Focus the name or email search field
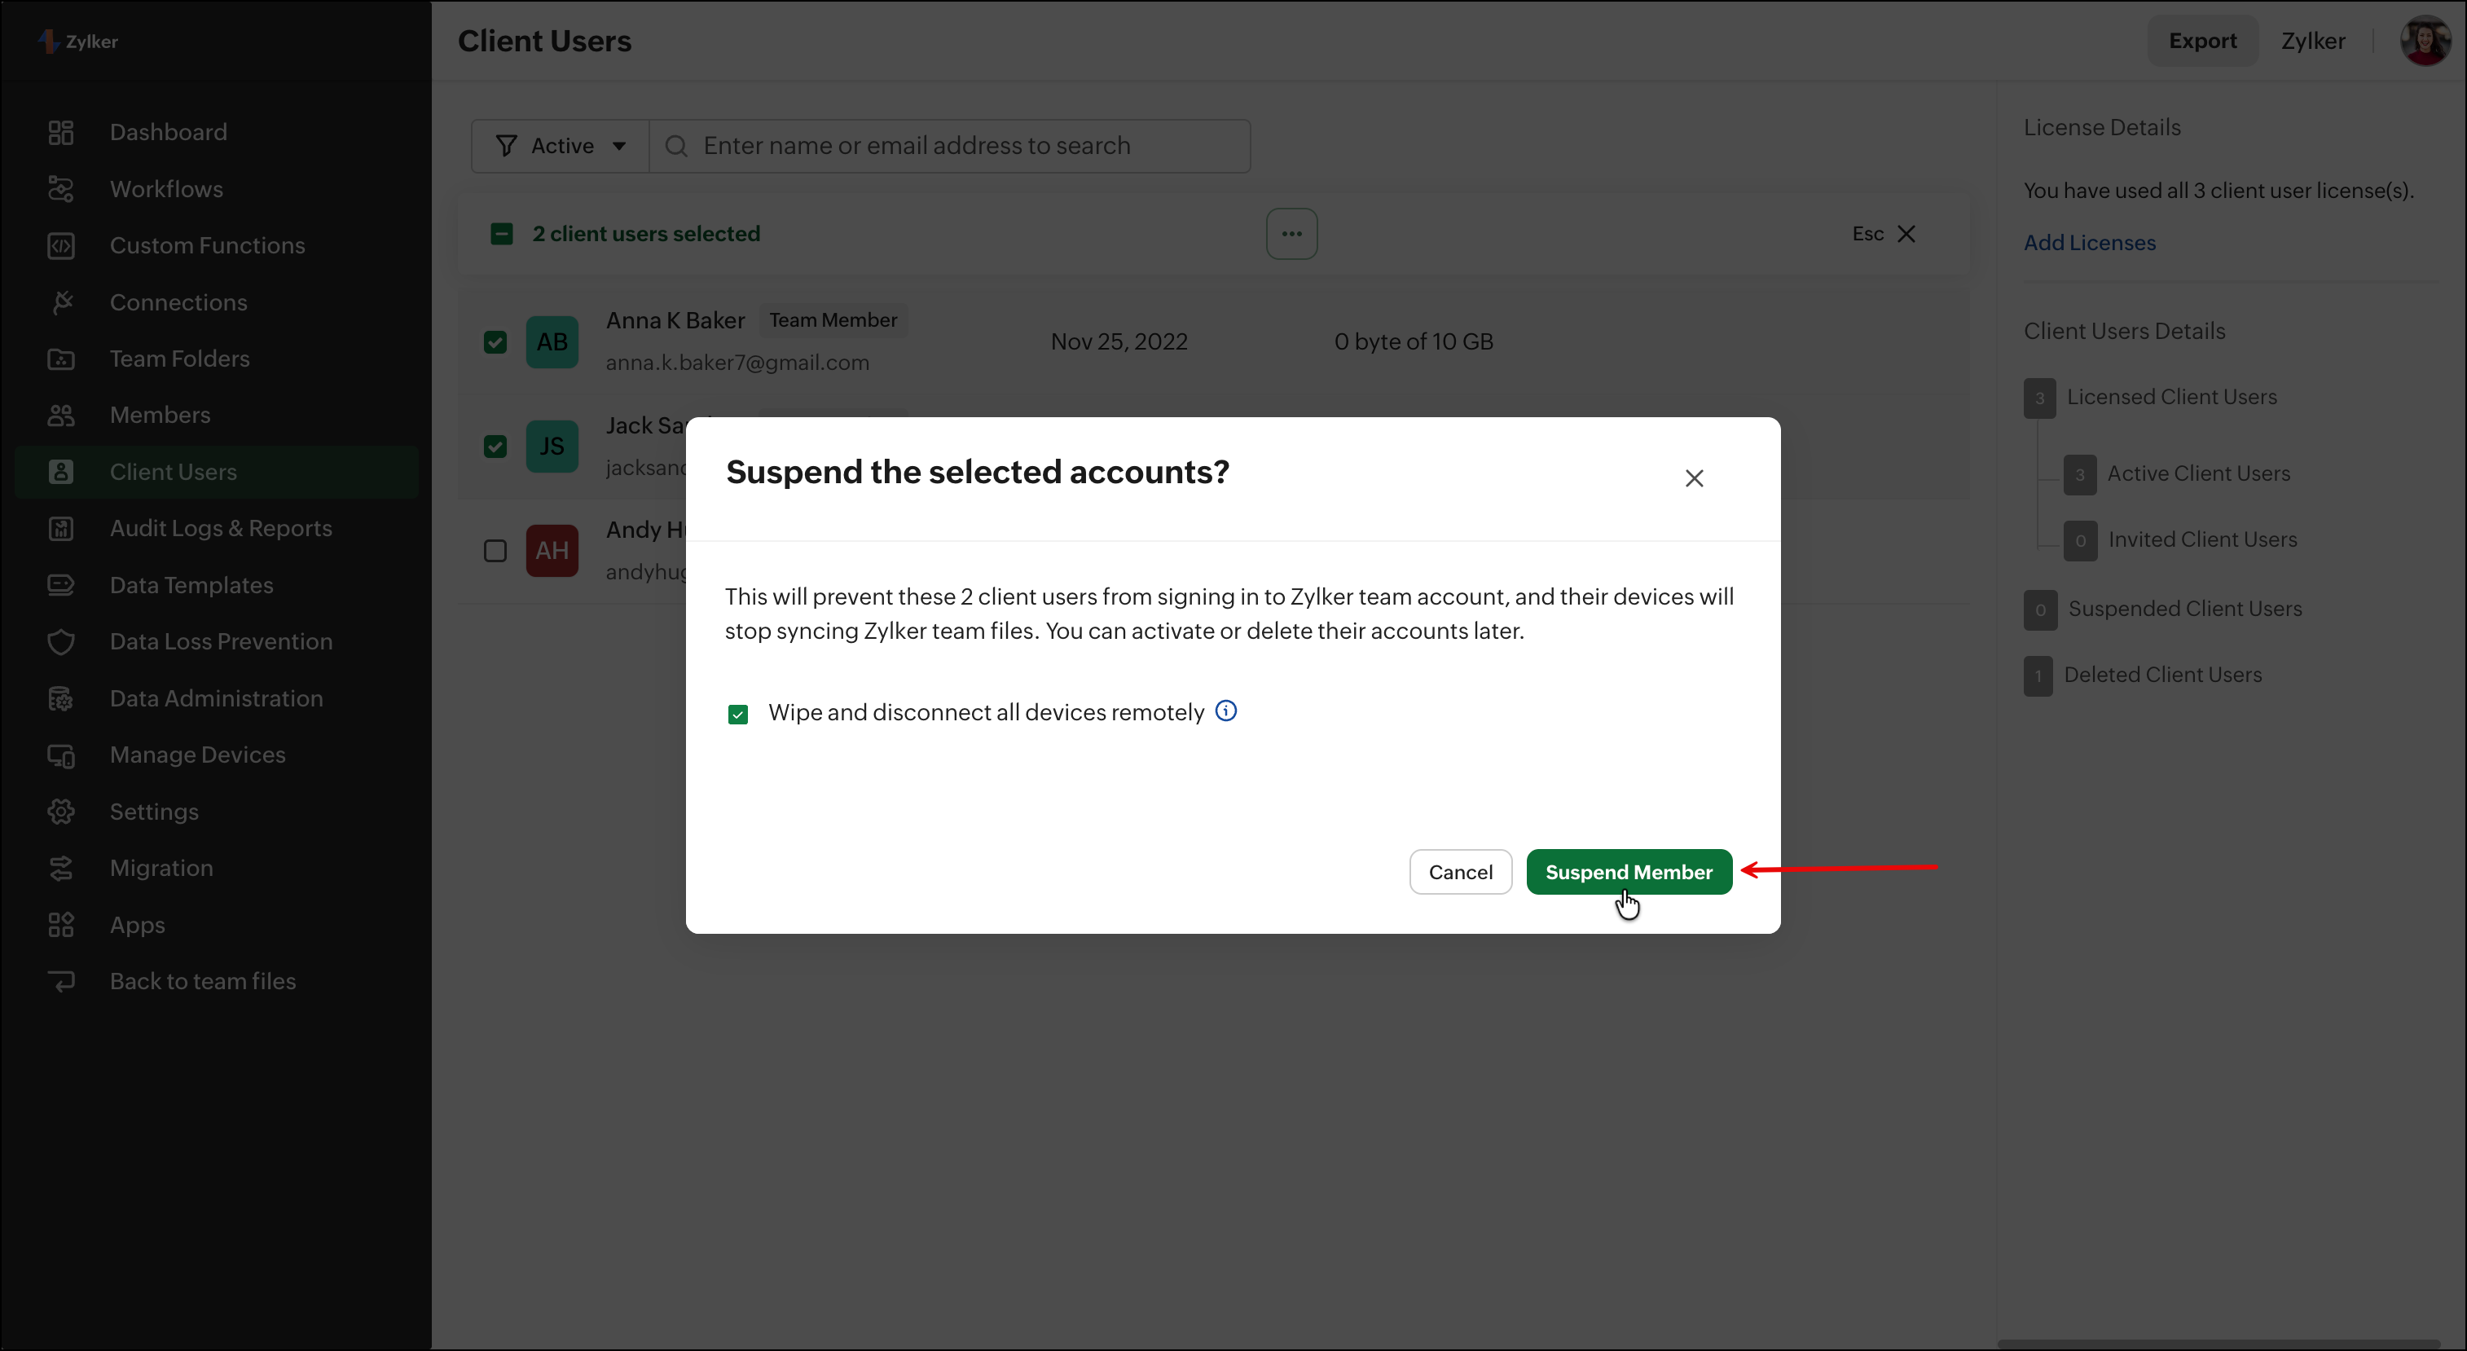This screenshot has width=2467, height=1351. [950, 146]
